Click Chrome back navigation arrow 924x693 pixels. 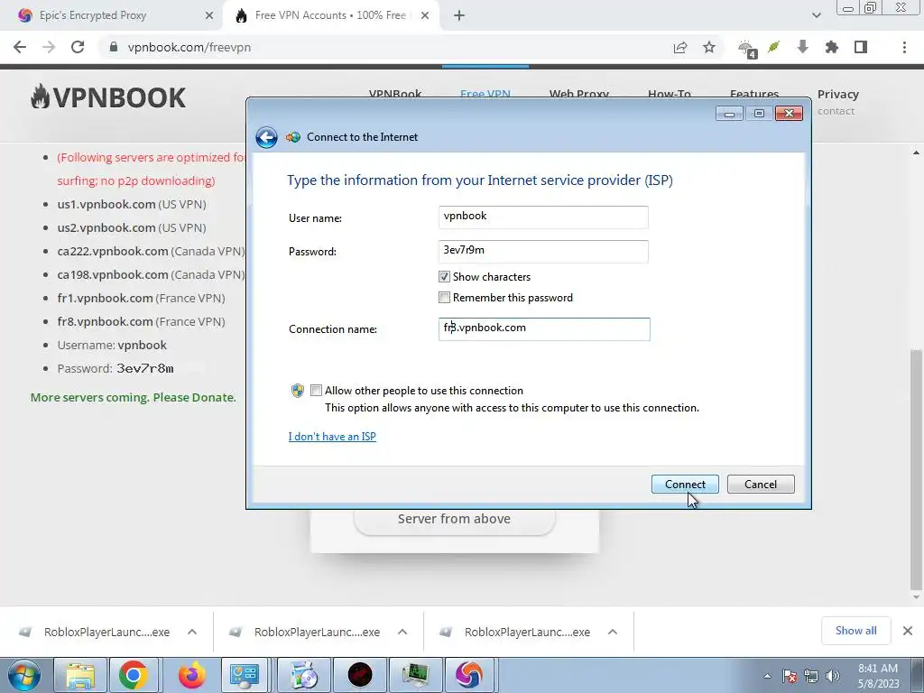click(20, 47)
